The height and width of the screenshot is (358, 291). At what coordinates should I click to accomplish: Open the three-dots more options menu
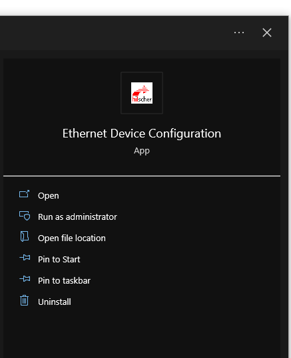click(x=239, y=33)
